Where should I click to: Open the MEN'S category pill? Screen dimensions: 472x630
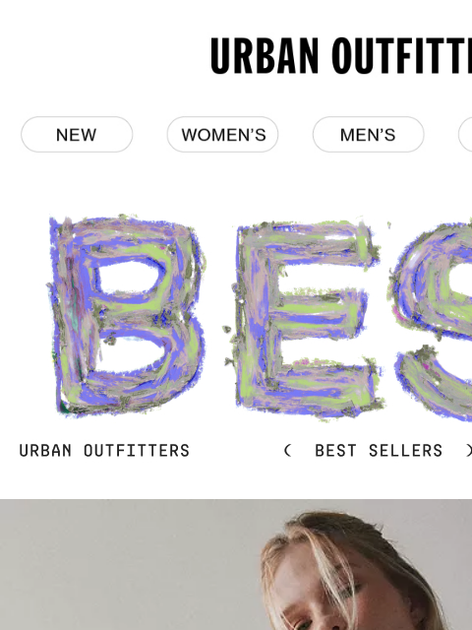point(369,135)
